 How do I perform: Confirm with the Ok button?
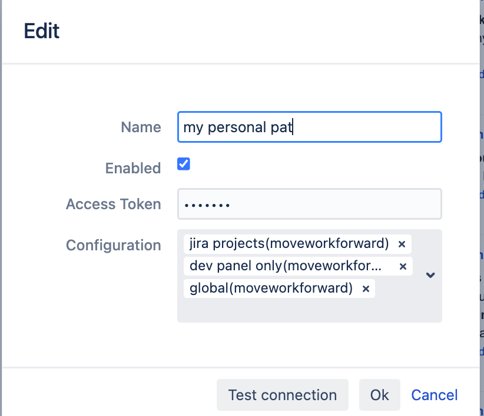pos(379,395)
